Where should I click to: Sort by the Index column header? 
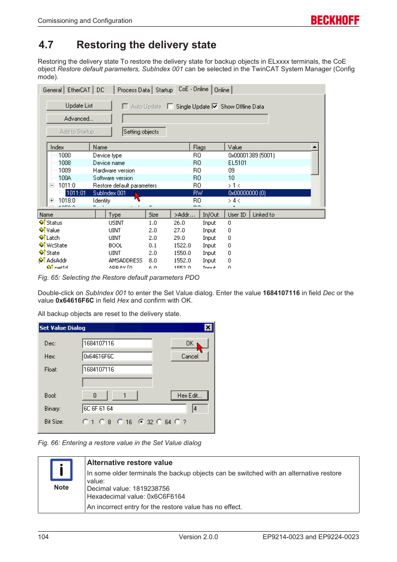[69, 147]
